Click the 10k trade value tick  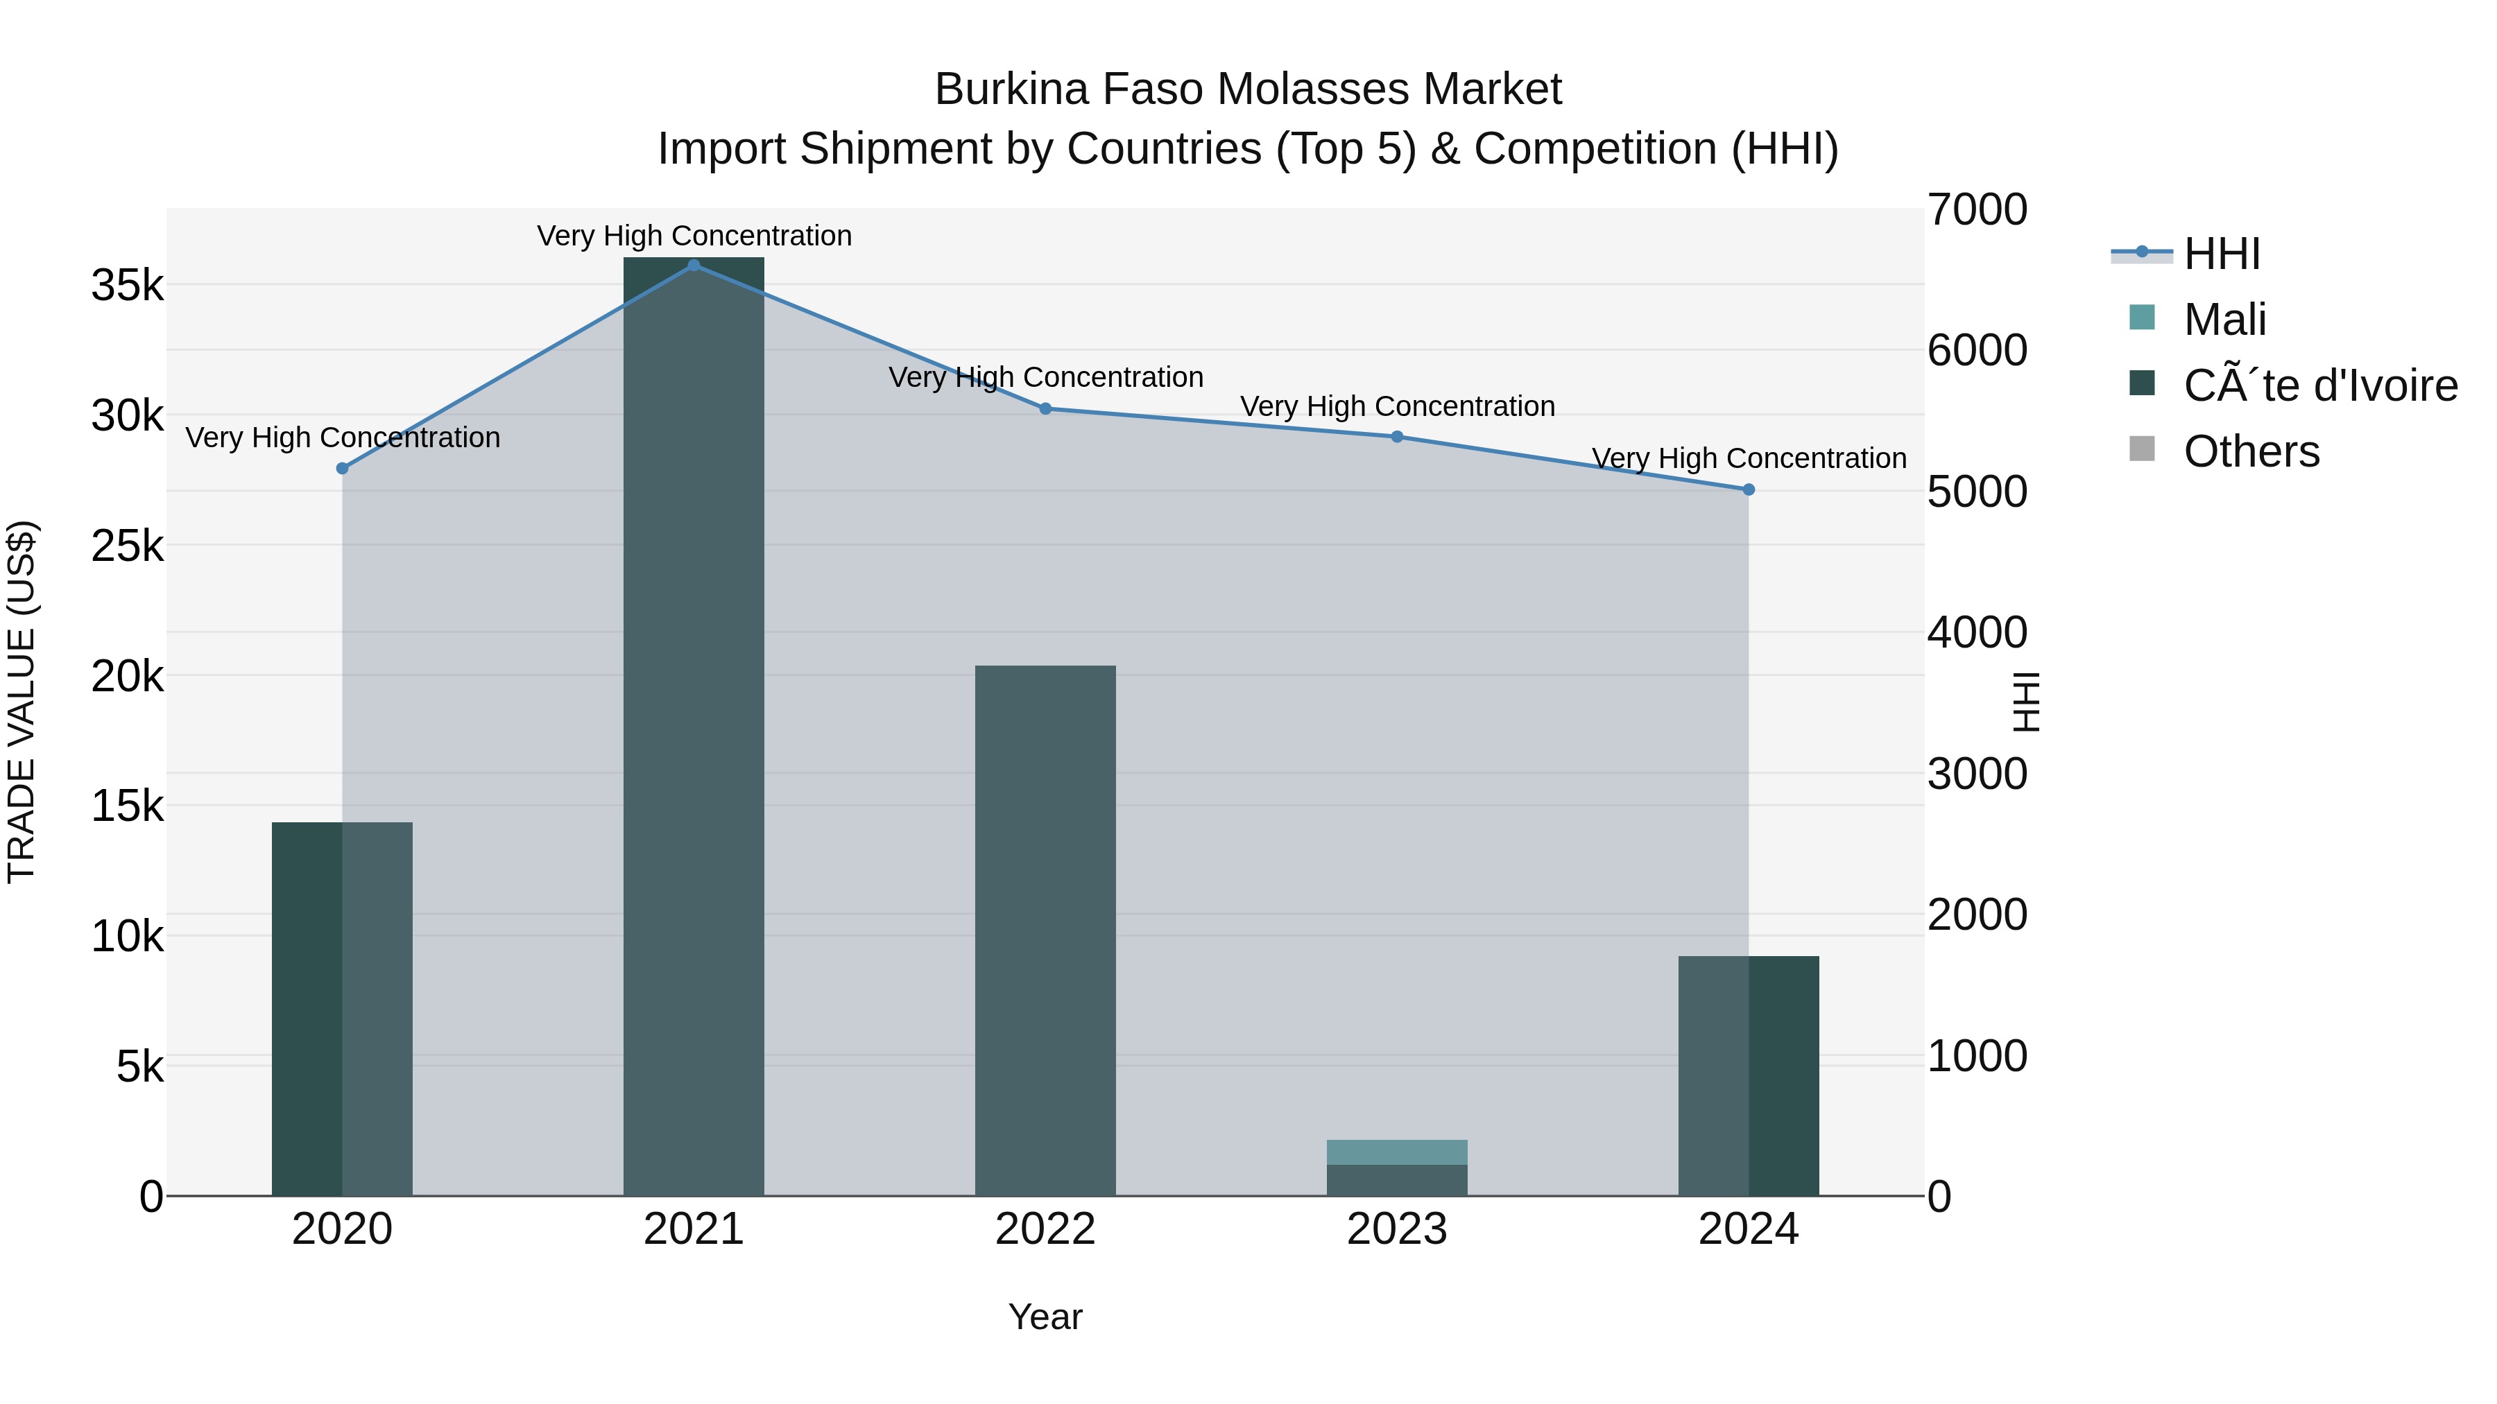point(128,937)
